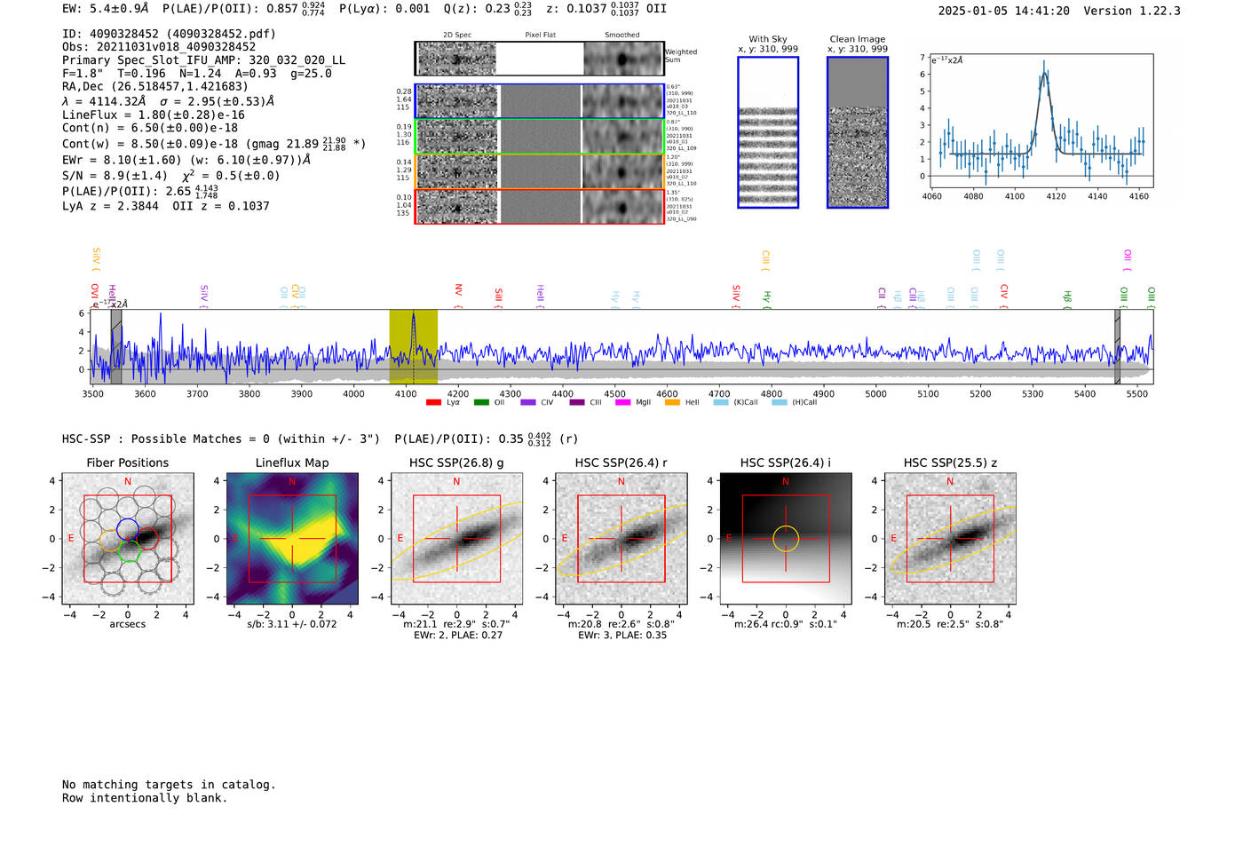
Task: Click the green OII legend swatch
Action: click(x=481, y=403)
